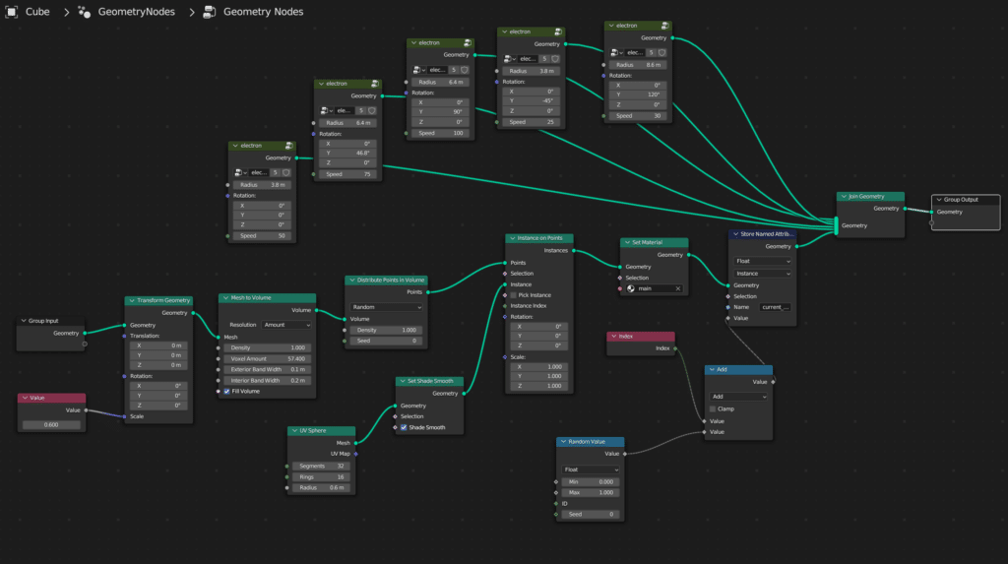Click the Cube breadcrumb object icon
The image size is (1008, 564).
(x=11, y=12)
